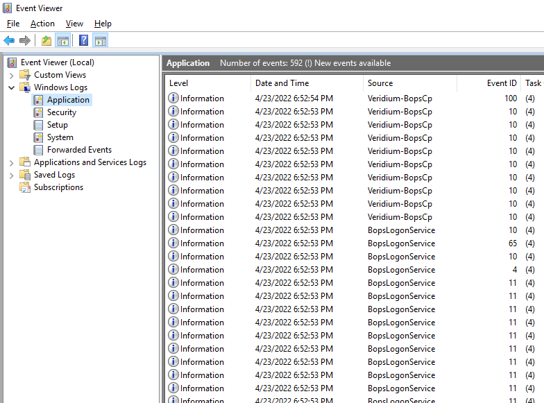Click the blue Help question mark icon
The image size is (544, 403).
pyautogui.click(x=83, y=40)
